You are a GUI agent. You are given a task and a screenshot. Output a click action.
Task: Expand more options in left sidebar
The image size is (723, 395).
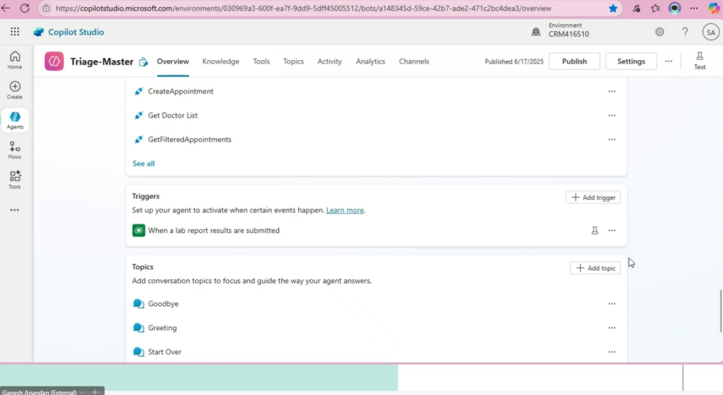tap(15, 210)
